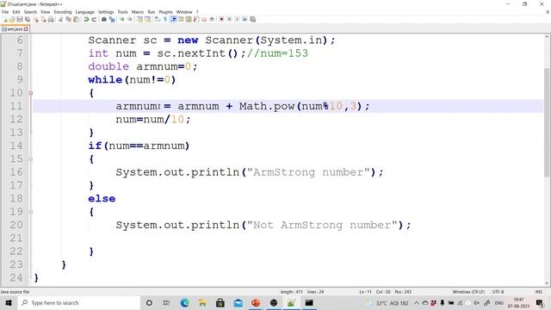This screenshot has width=551, height=310.
Task: Click the 'if(num==armnum)' code line
Action: click(139, 146)
